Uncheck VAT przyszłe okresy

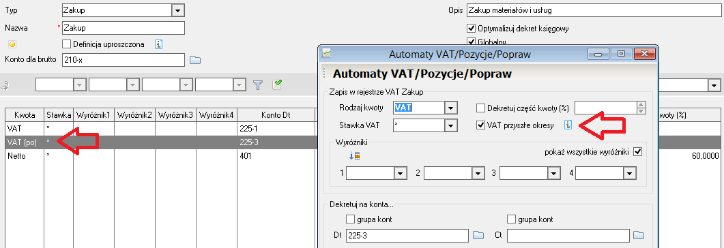click(x=480, y=125)
